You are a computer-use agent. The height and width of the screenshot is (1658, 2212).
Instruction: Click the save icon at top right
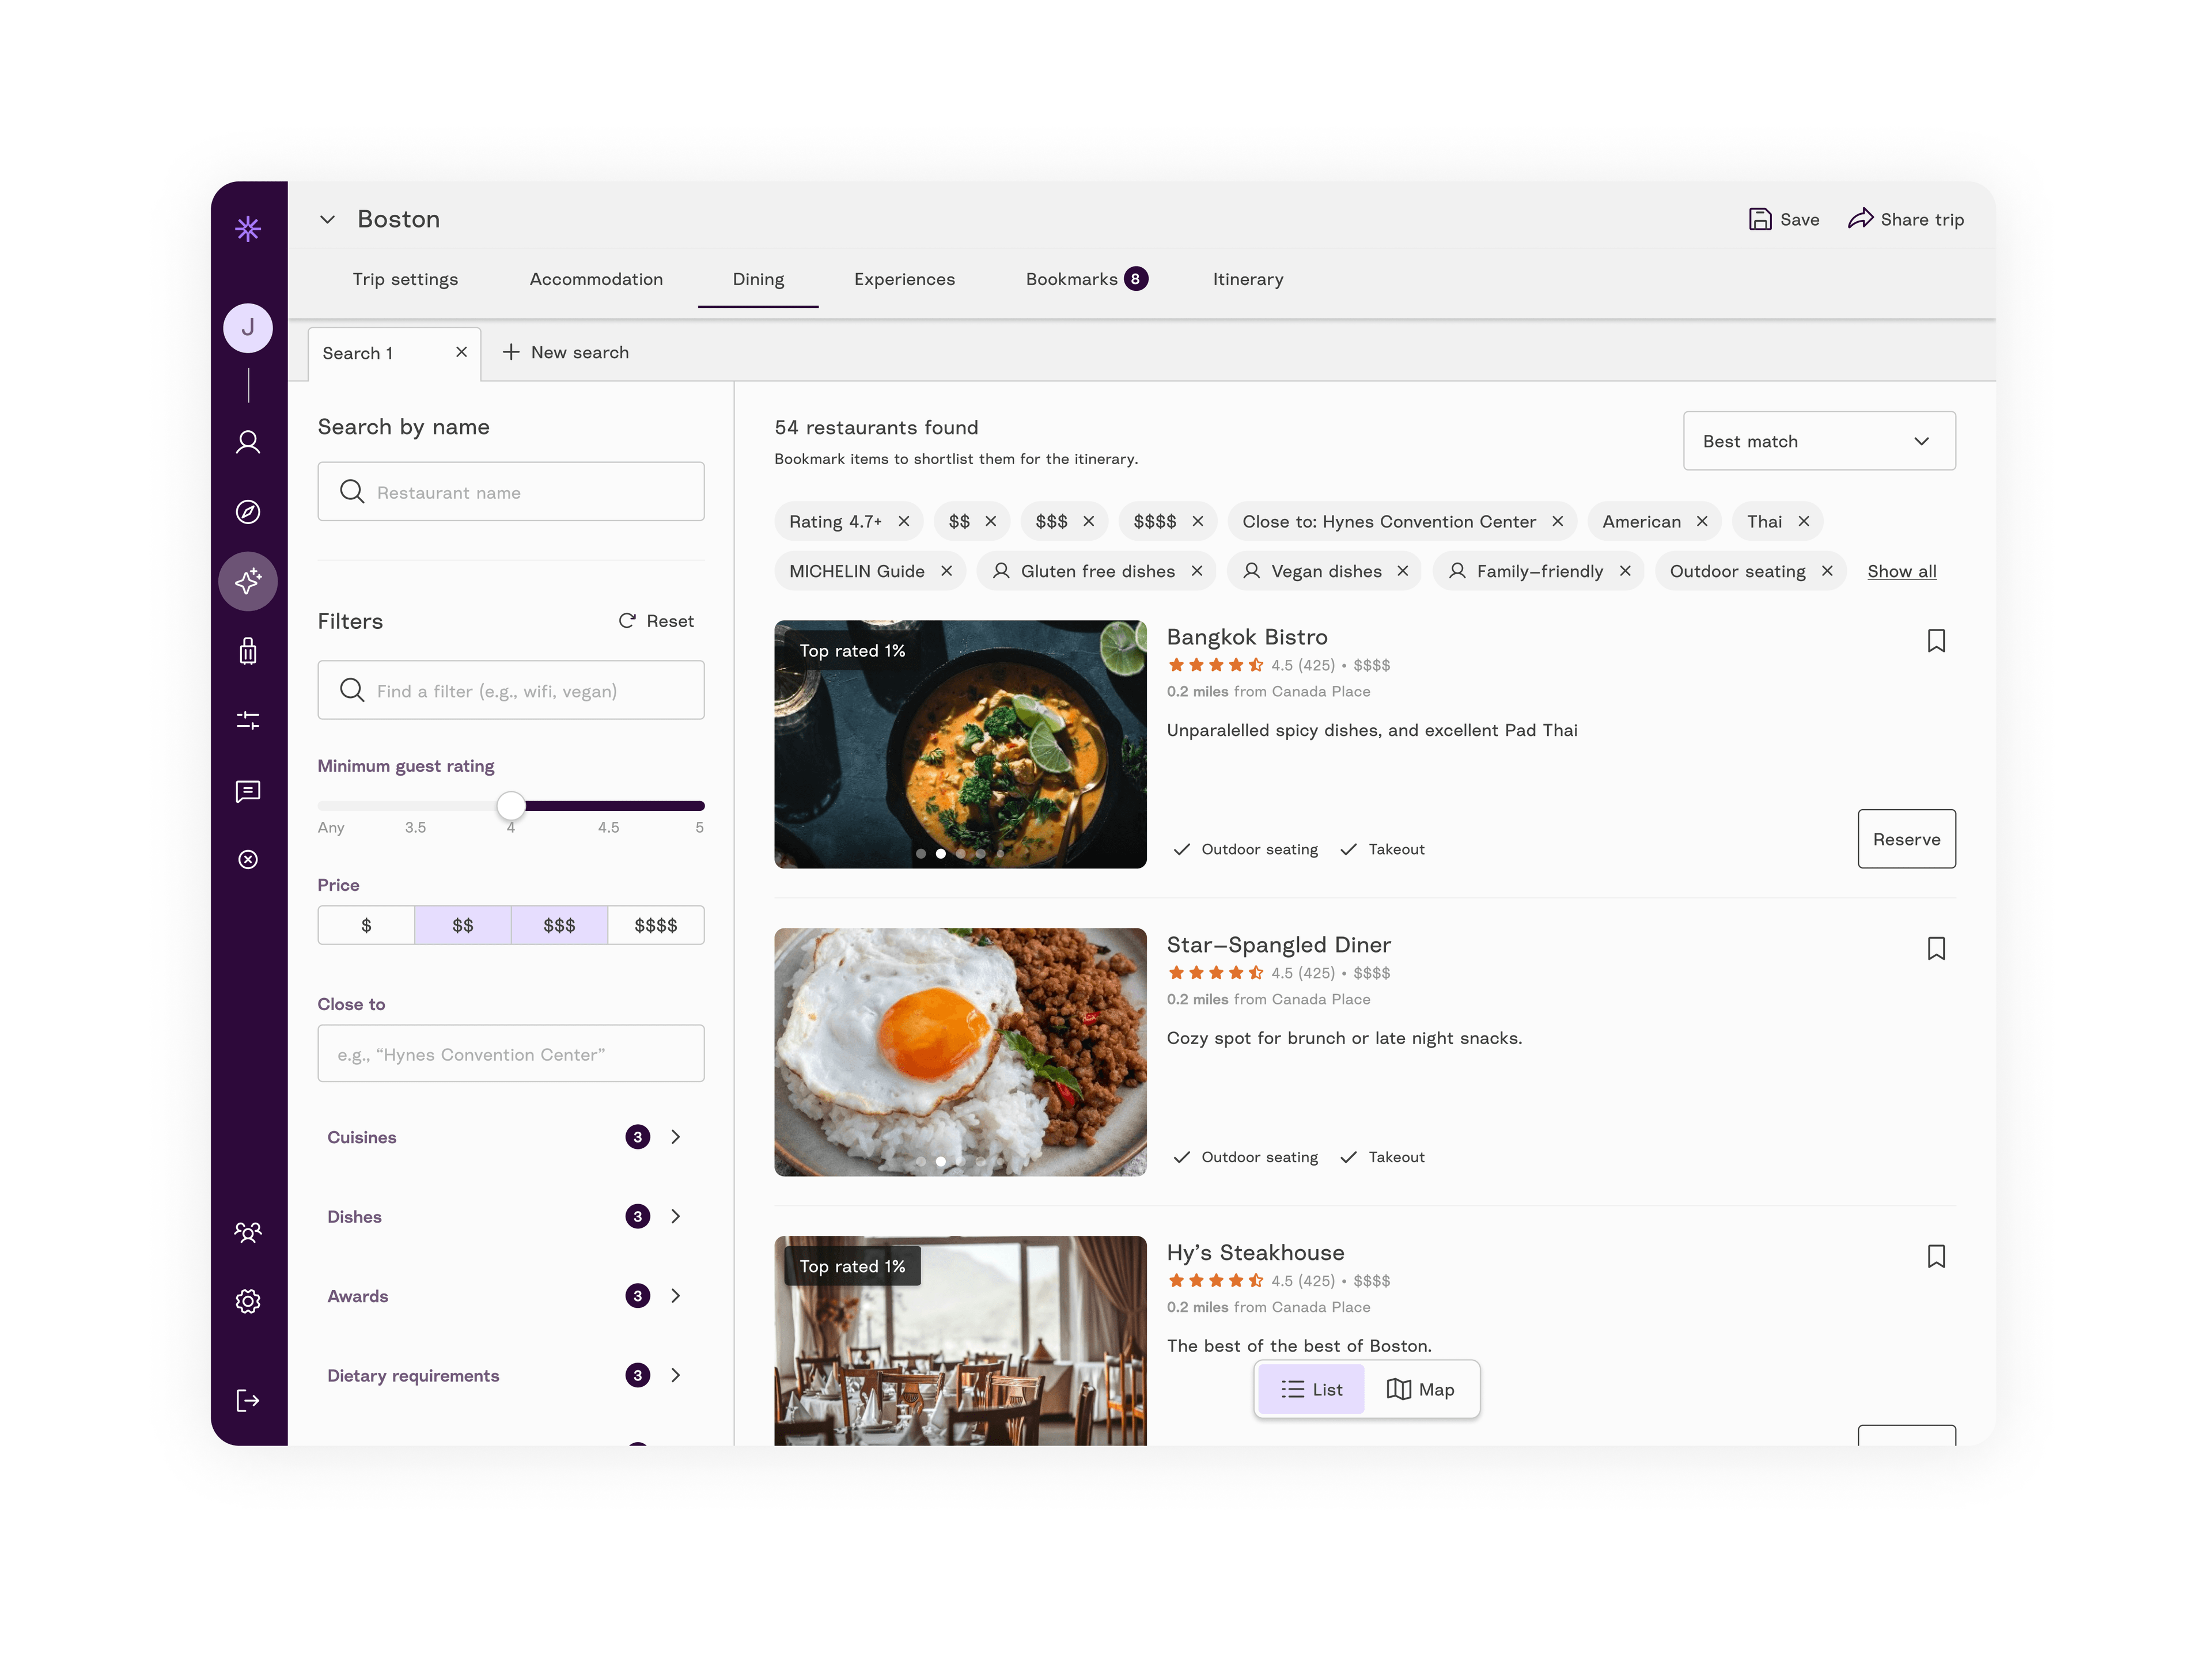(1759, 218)
